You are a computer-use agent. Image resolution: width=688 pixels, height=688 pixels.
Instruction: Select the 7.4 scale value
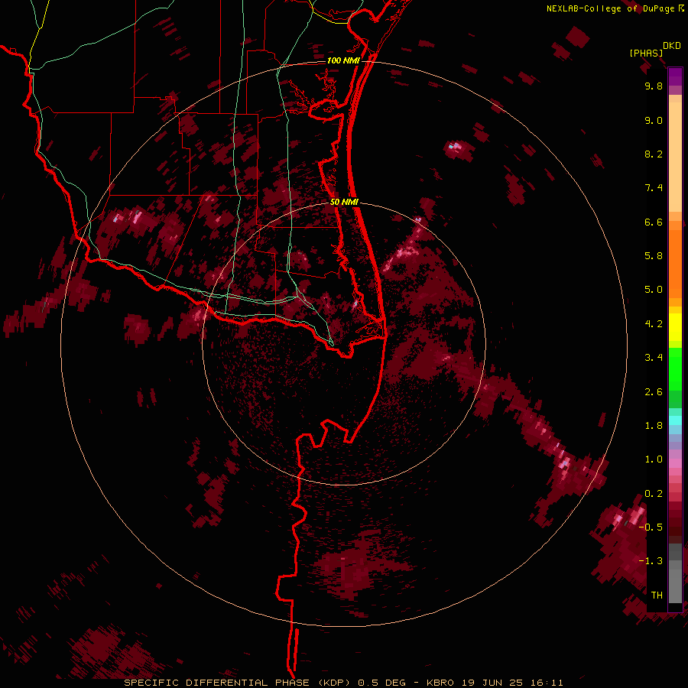click(654, 188)
